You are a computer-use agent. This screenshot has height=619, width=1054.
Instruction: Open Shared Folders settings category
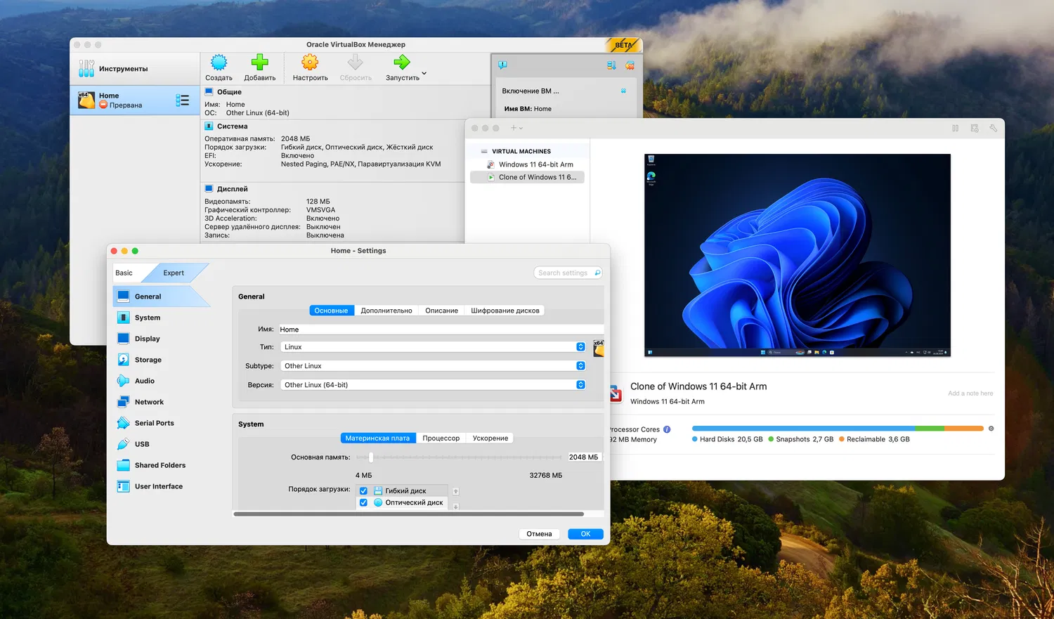tap(161, 465)
